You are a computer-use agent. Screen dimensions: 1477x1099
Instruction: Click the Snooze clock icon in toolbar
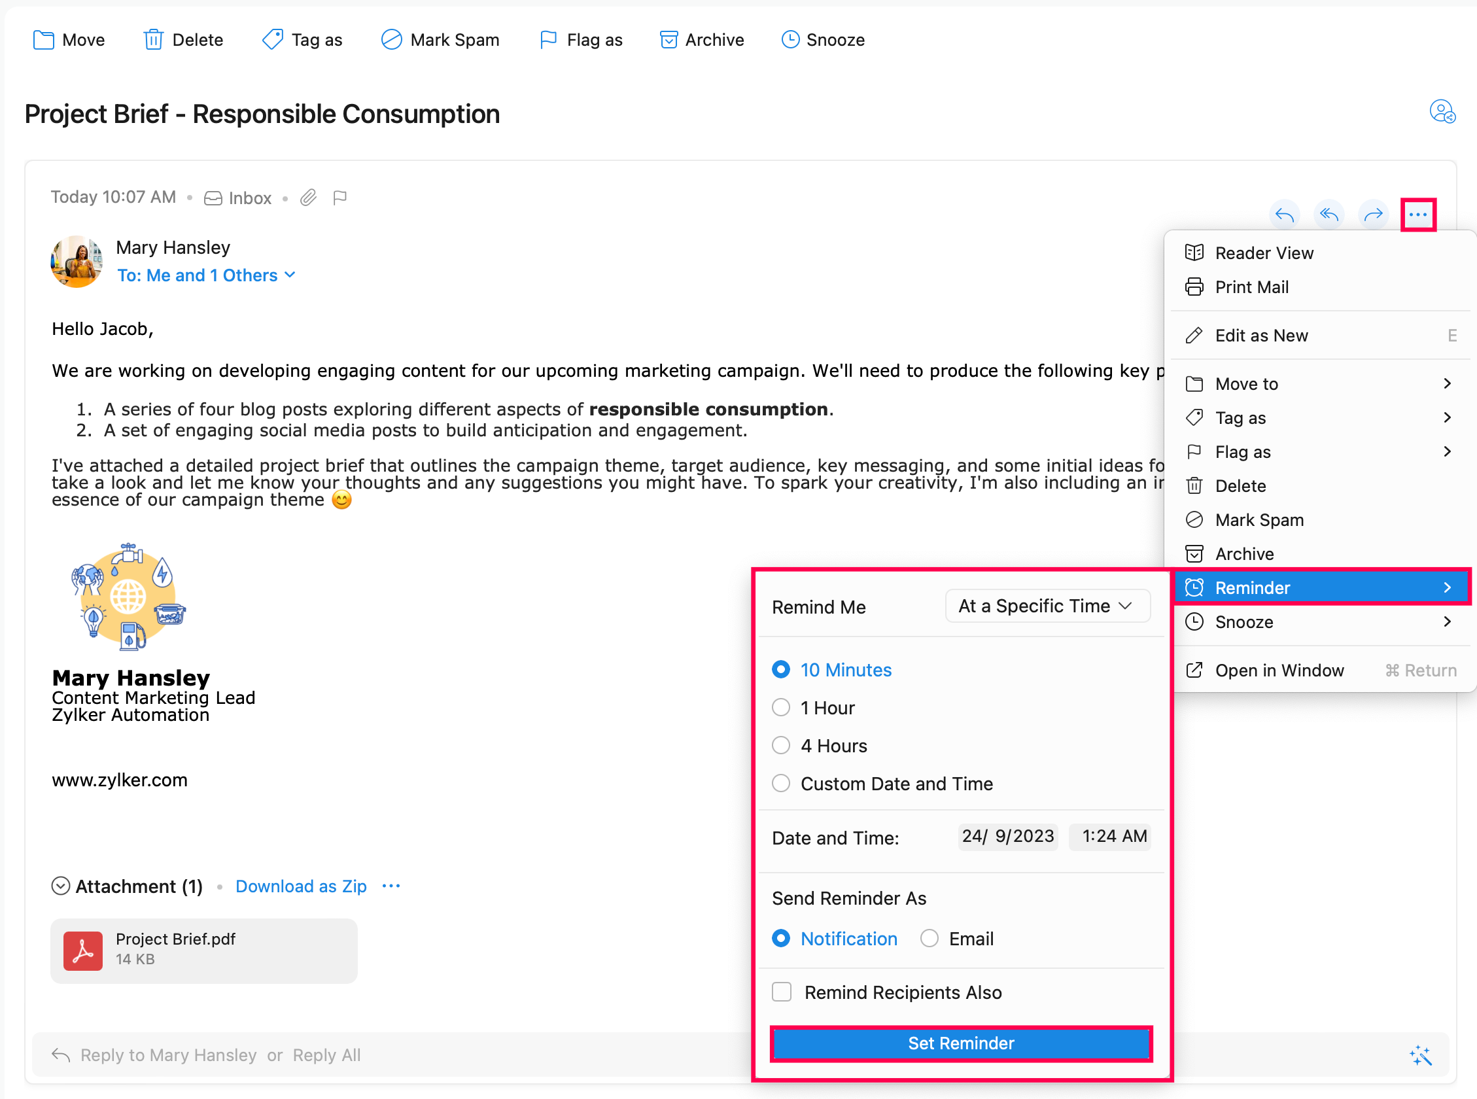(x=790, y=40)
